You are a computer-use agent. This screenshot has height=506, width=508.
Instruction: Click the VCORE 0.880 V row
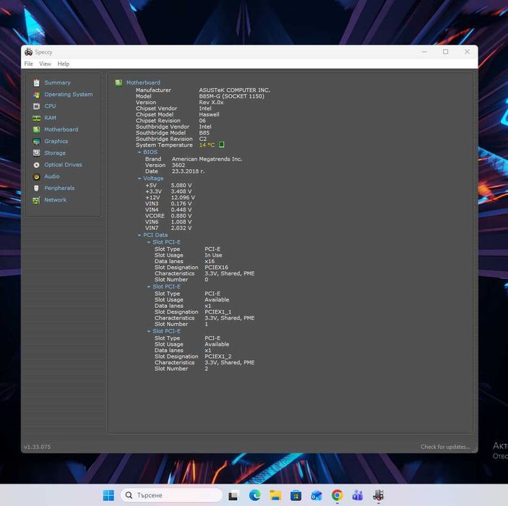point(168,216)
